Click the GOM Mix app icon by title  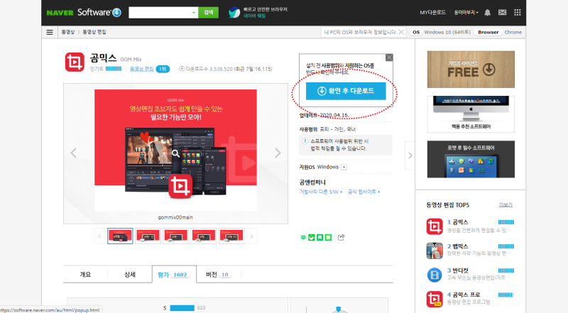tap(75, 62)
